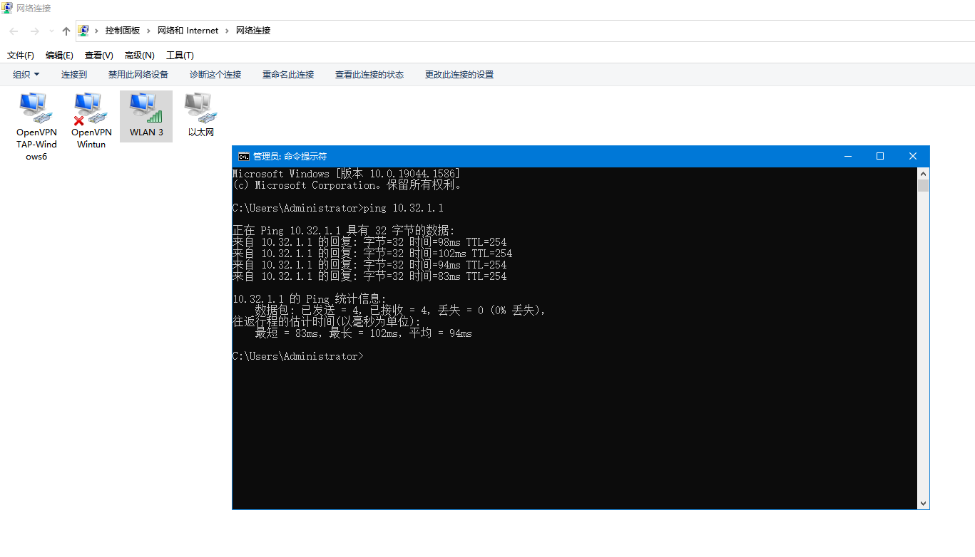
Task: Click the '10.32.1.1 的 Ping 统计信息' line
Action: (310, 299)
